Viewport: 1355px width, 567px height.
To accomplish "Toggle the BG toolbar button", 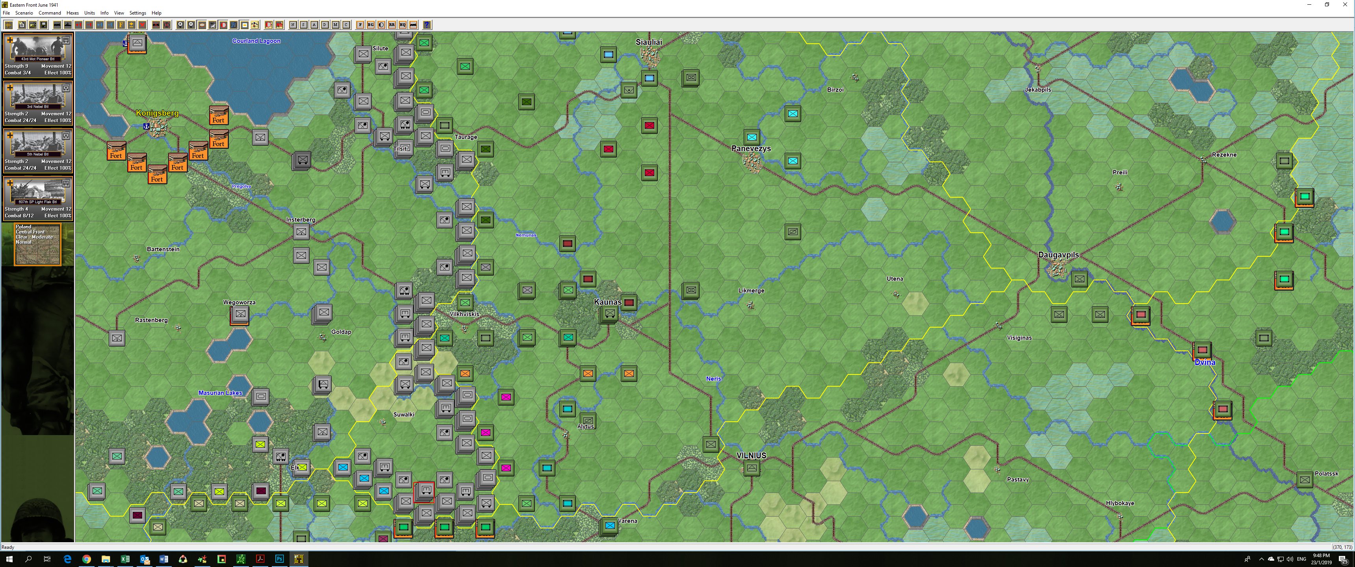I will 371,25.
